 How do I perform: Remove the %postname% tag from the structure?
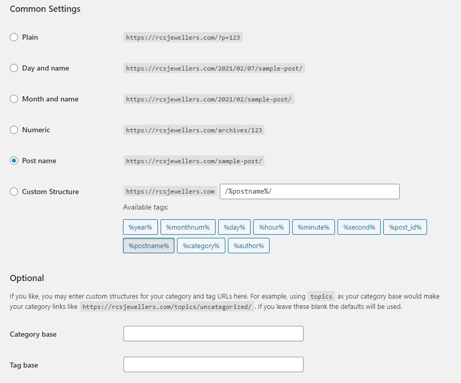tap(148, 246)
